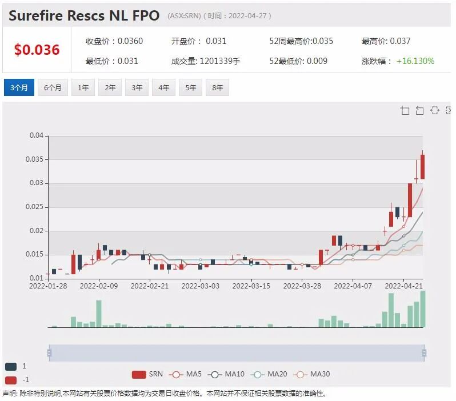Click the 2022-03-28 axis date label
Screen dimensions: 456x401
[x=302, y=286]
